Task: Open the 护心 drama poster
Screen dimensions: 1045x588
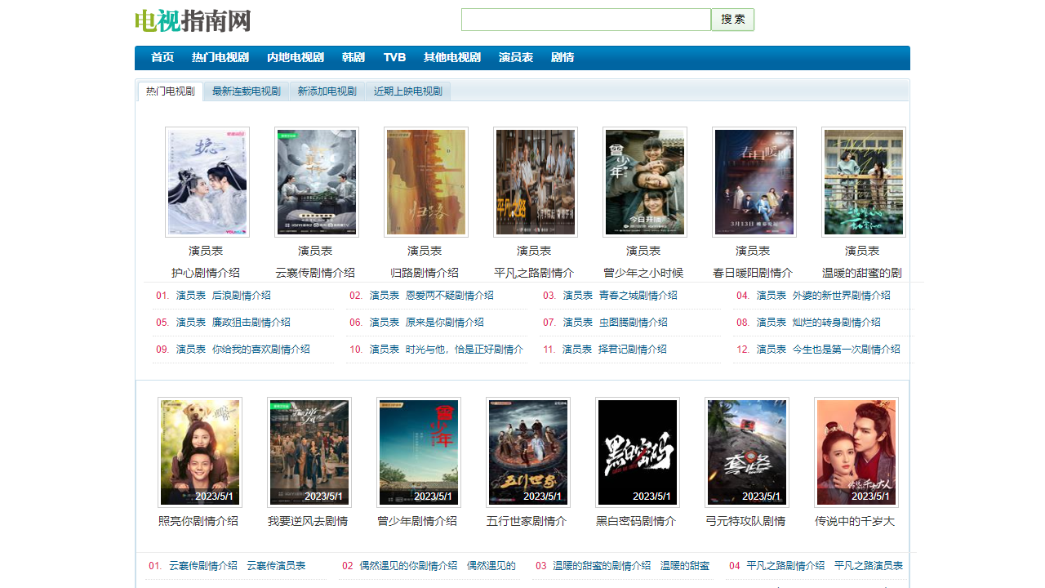Action: point(207,182)
